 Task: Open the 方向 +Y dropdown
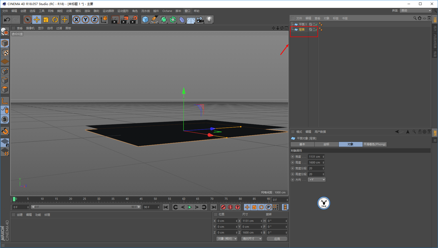(317, 179)
